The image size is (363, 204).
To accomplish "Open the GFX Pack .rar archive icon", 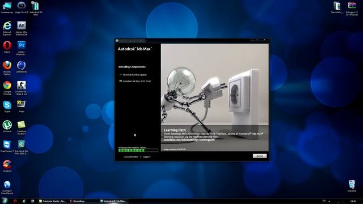I will [352, 9].
